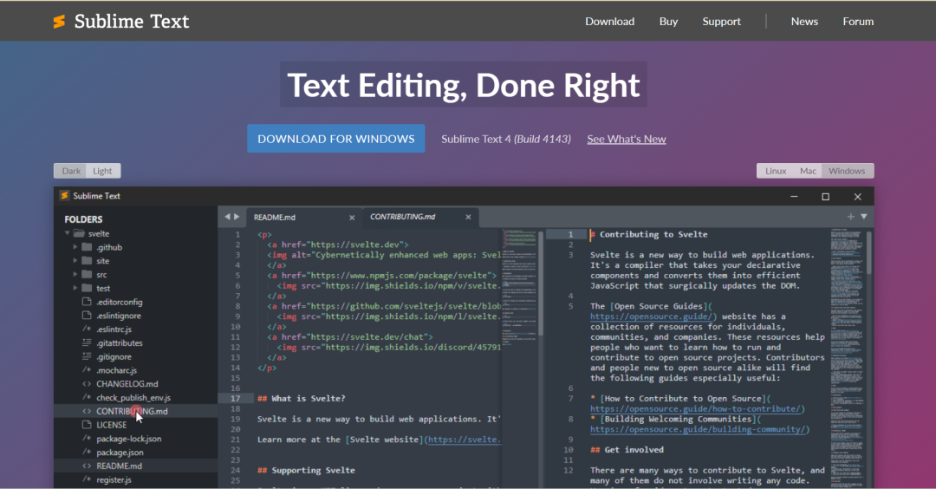Click line number 17 in left gutter
Image resolution: width=936 pixels, height=489 pixels.
pos(235,398)
